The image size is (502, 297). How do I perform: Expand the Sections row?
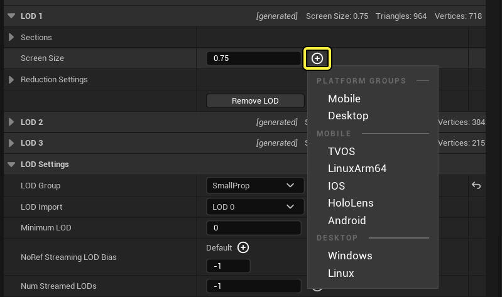pyautogui.click(x=11, y=38)
